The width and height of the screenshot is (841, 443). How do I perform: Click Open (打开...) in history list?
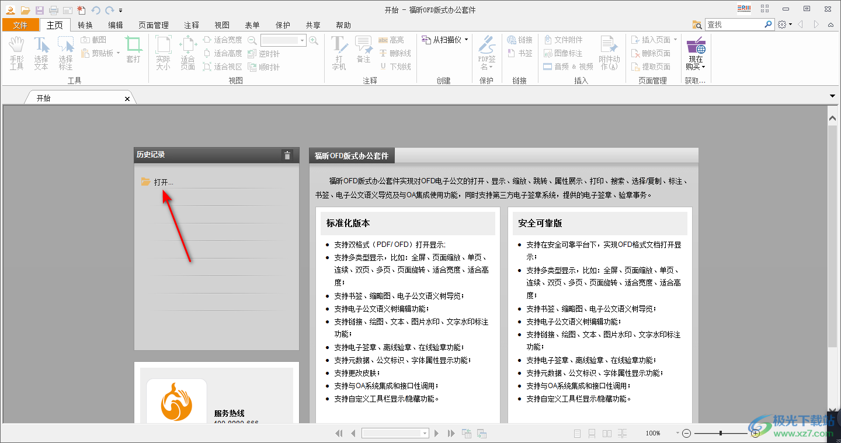pyautogui.click(x=158, y=182)
